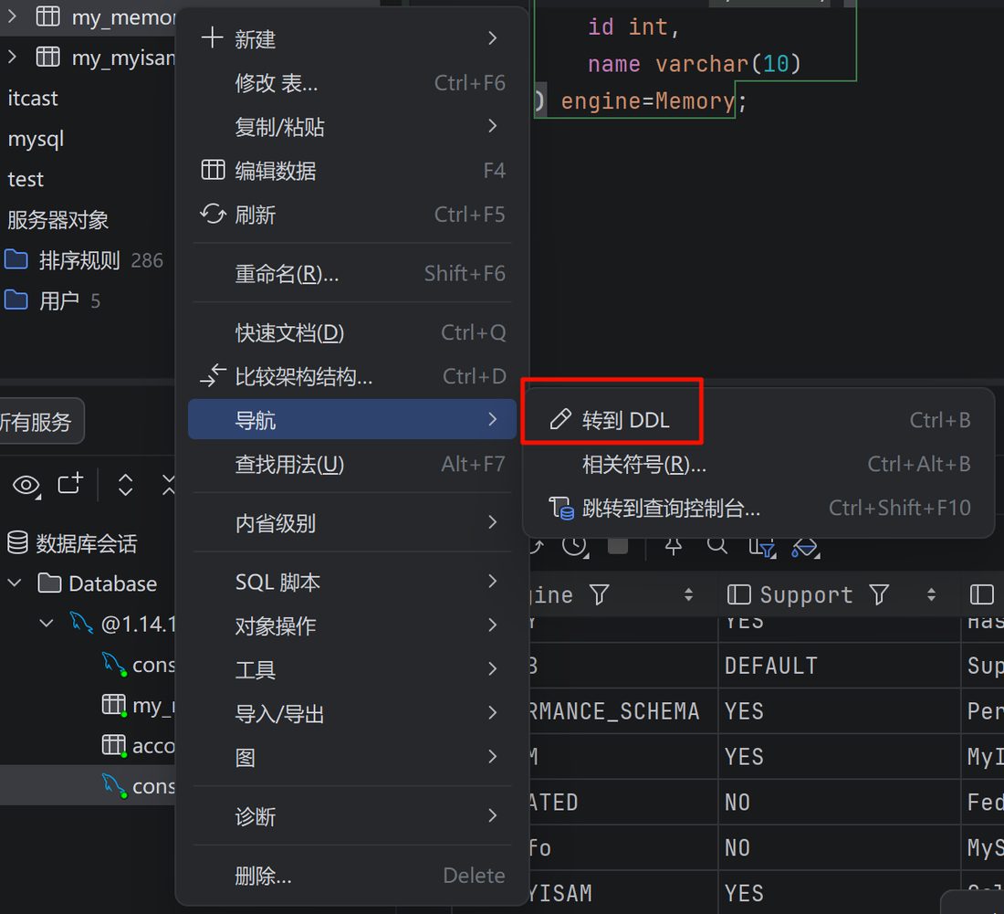Click the pencil icon beside 转到 DDL
Image resolution: width=1004 pixels, height=914 pixels.
click(x=560, y=419)
